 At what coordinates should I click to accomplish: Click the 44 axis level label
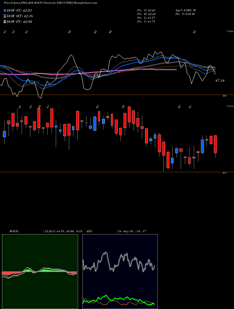coord(224,96)
